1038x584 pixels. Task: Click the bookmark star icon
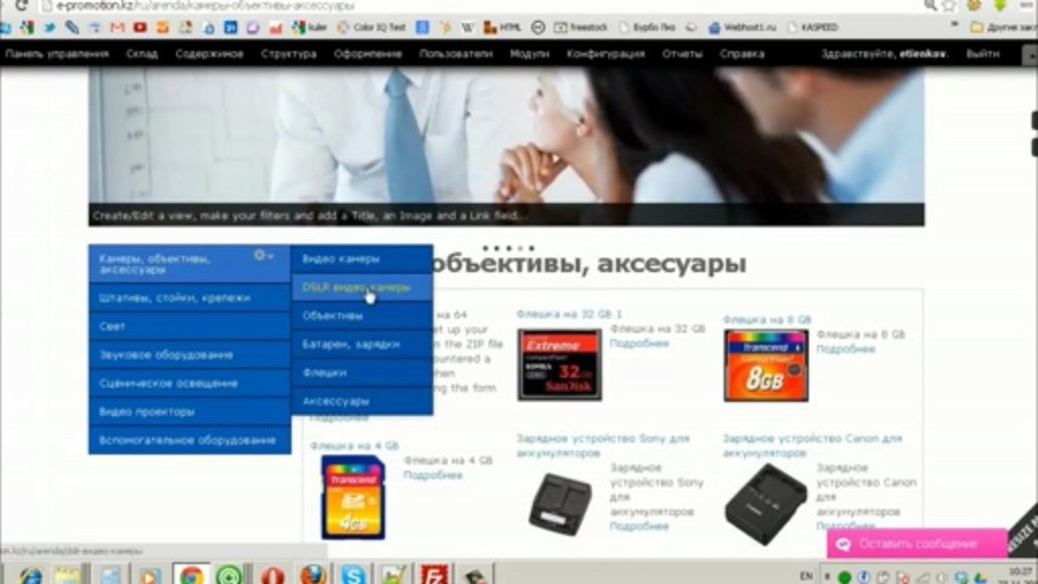click(950, 6)
